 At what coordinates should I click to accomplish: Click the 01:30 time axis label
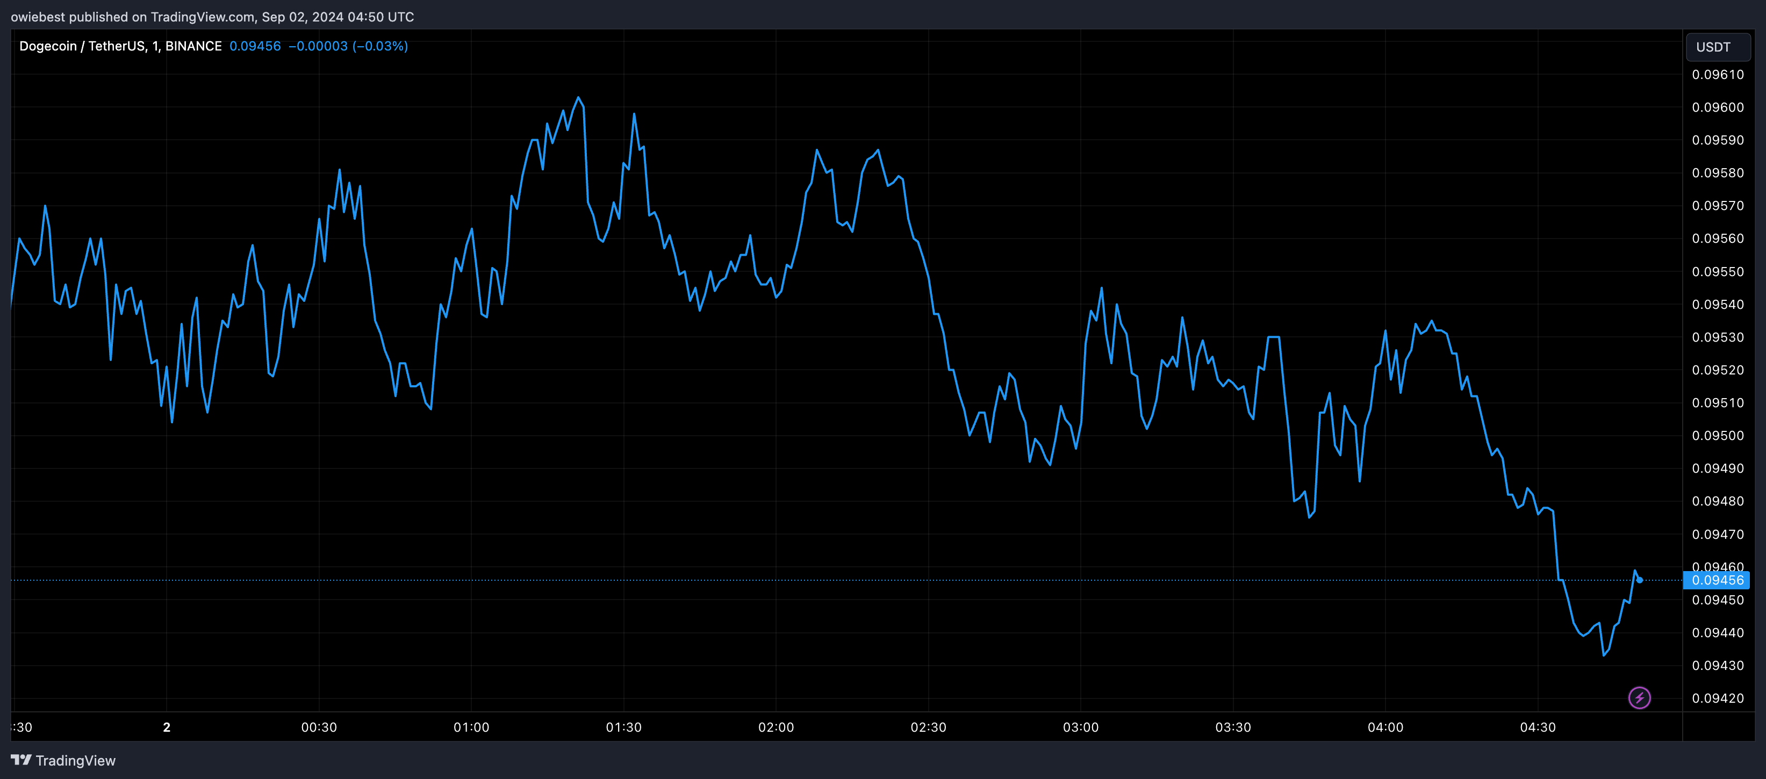(624, 727)
